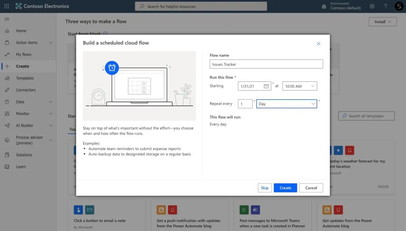The height and width of the screenshot is (231, 406).
Task: Click the Home icon in sidebar
Action: [x=7, y=31]
